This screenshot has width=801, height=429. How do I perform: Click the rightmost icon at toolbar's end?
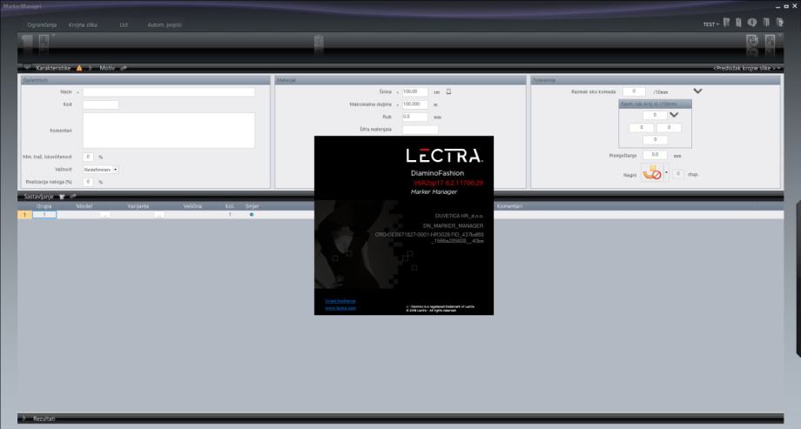(770, 43)
